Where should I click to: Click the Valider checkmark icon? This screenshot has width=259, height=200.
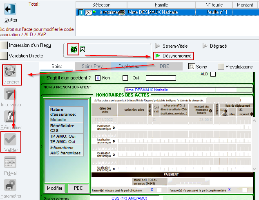[10, 139]
